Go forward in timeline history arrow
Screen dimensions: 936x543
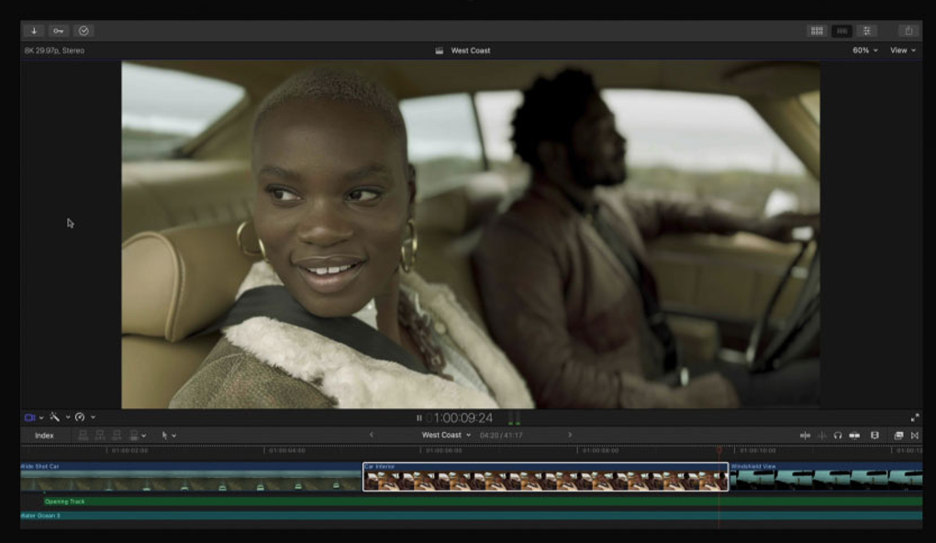click(569, 435)
